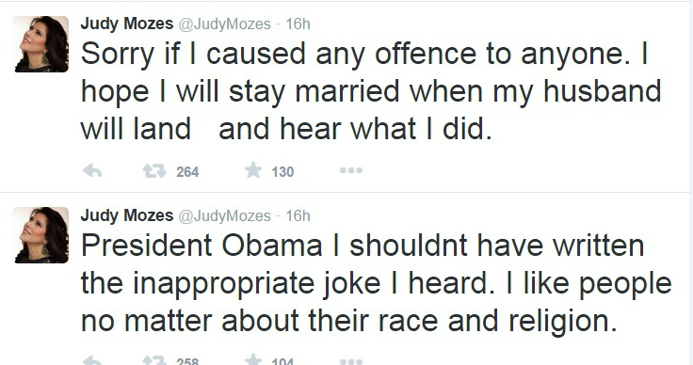View the 130 favorites count
Screen dimensions: 693x365
point(282,172)
